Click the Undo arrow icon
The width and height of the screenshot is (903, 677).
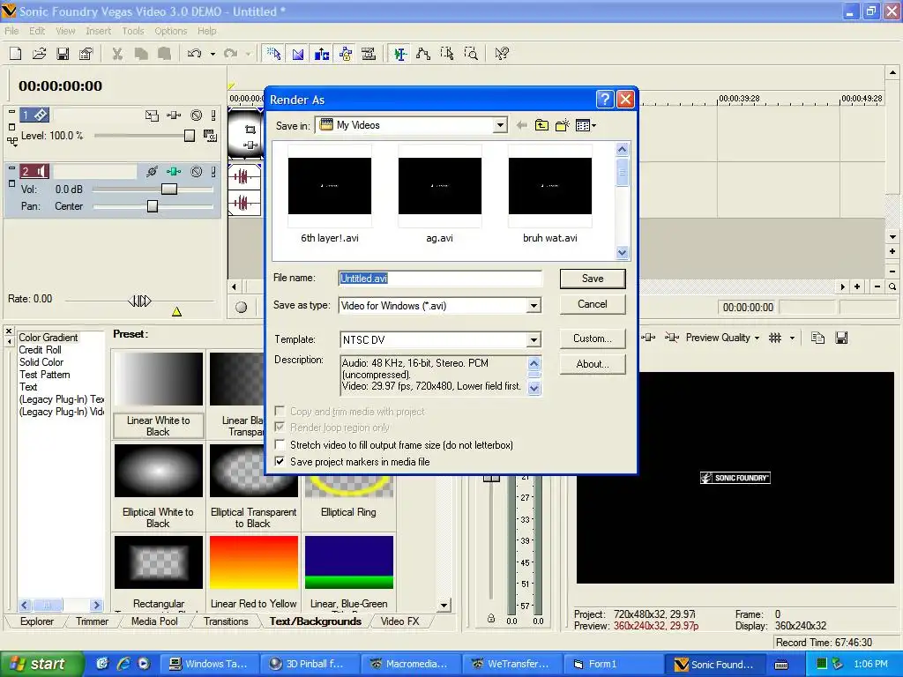point(194,54)
